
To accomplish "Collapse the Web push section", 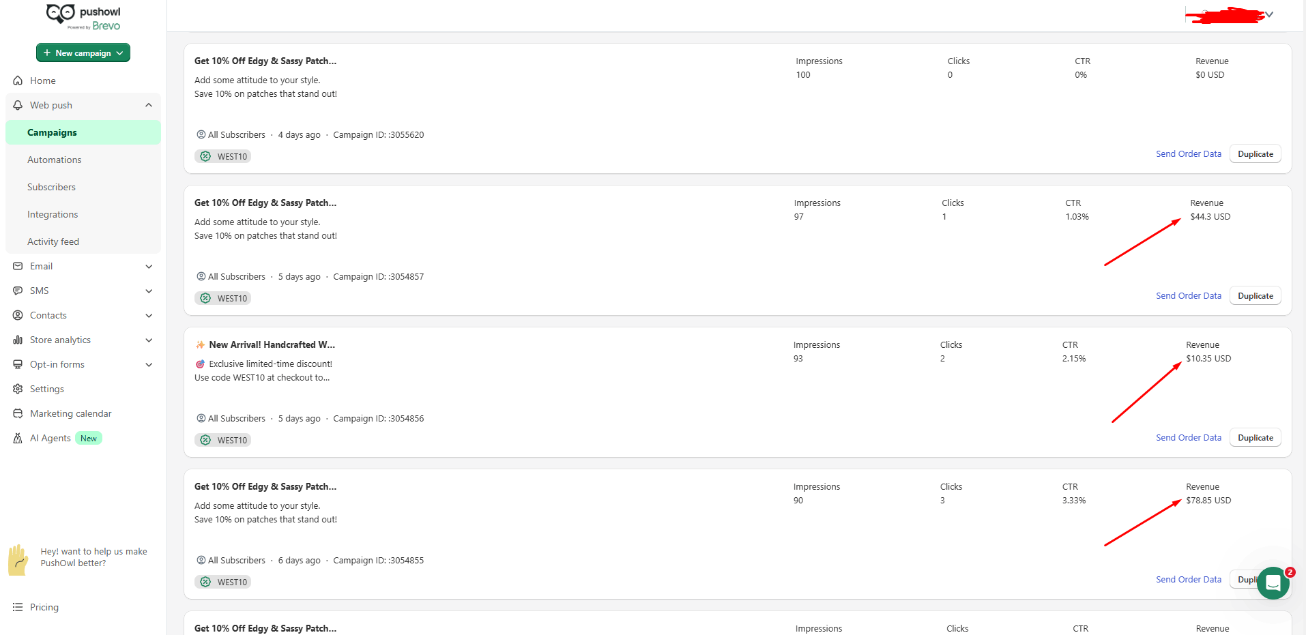I will tap(149, 105).
